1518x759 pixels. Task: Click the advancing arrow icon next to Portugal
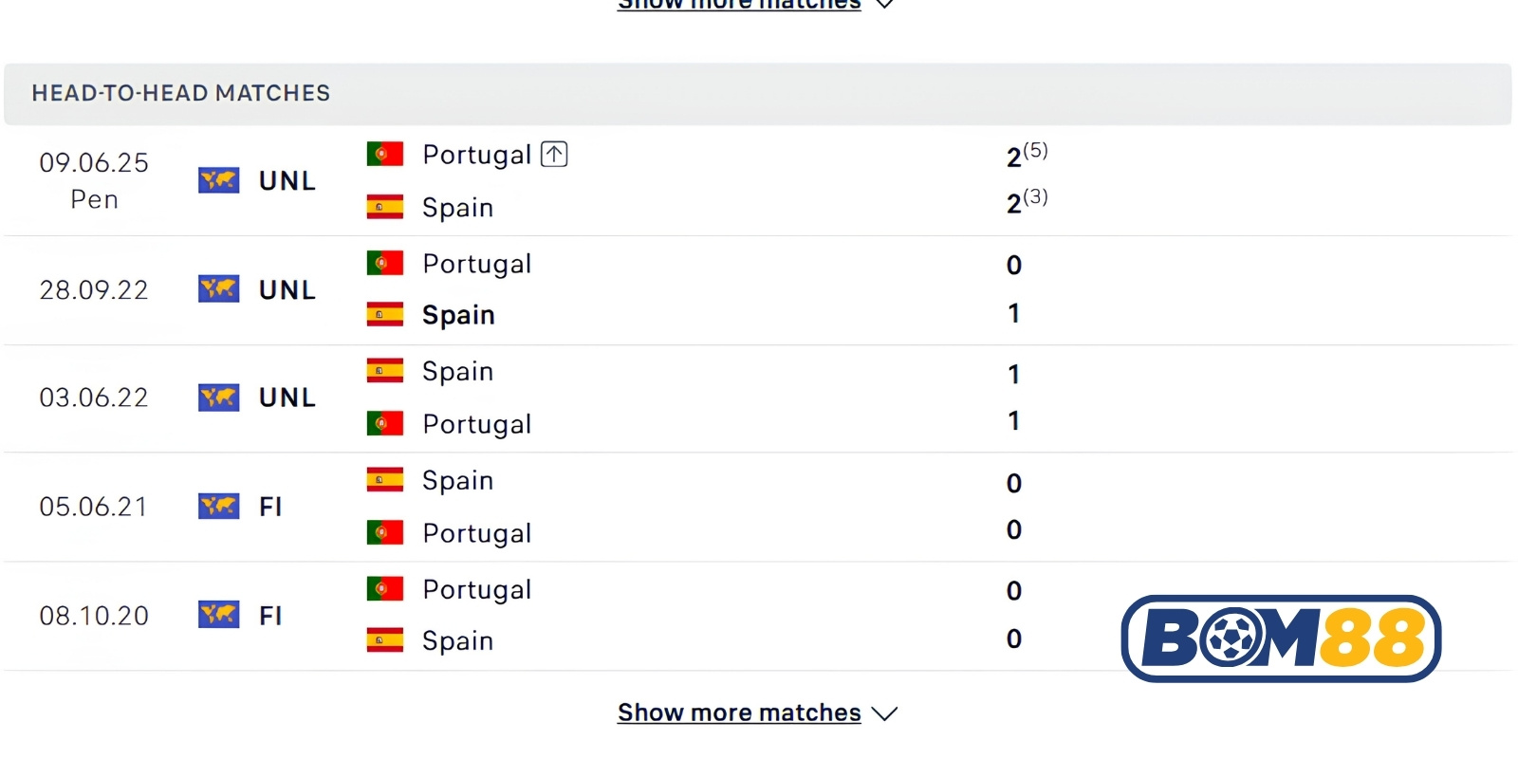coord(554,154)
